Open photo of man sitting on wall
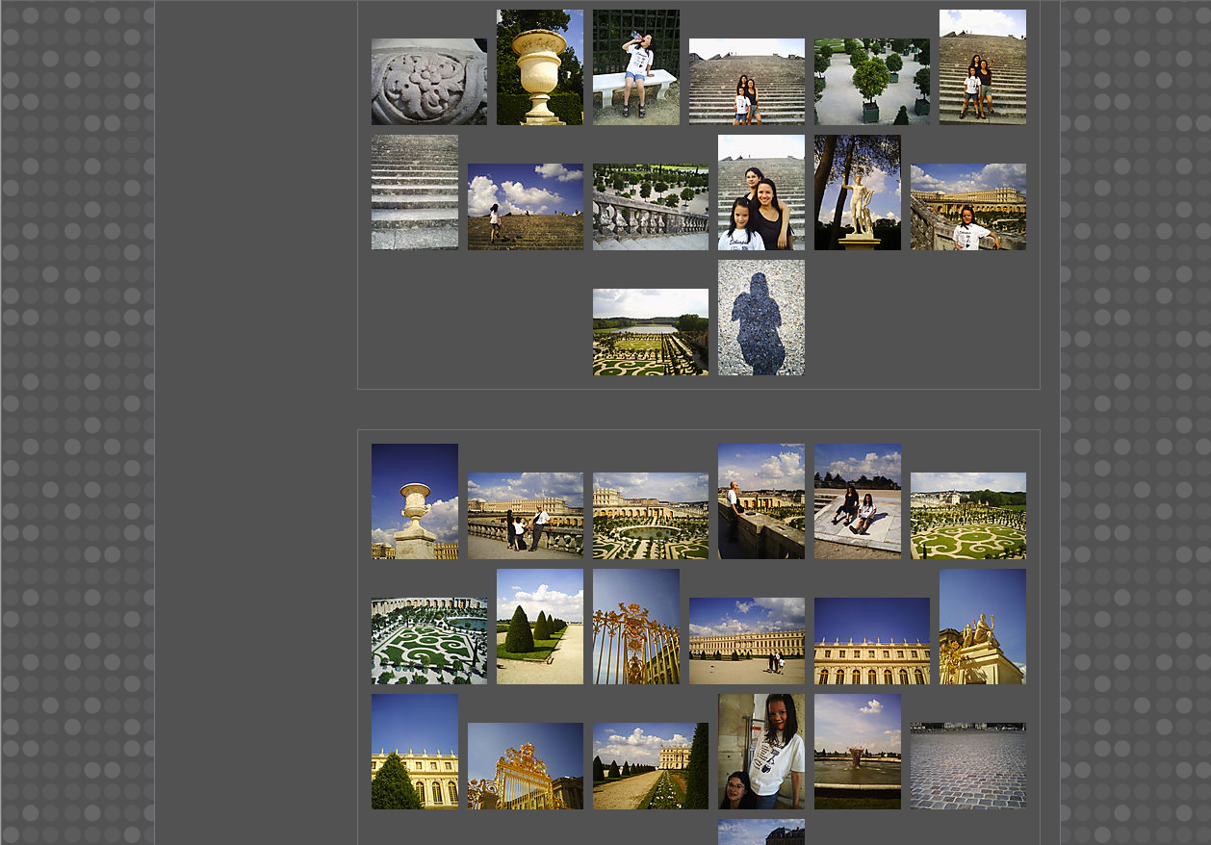Screen dimensions: 1211x845 760,501
